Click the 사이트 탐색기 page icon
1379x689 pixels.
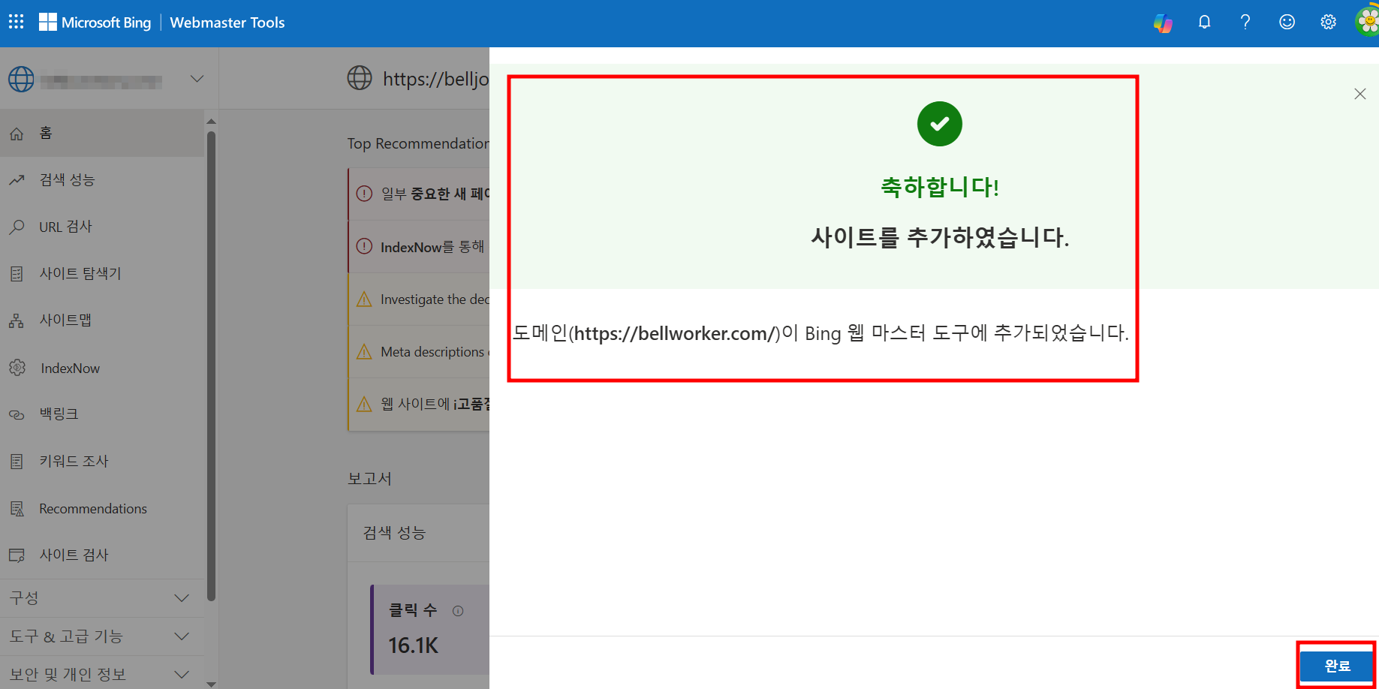(17, 274)
